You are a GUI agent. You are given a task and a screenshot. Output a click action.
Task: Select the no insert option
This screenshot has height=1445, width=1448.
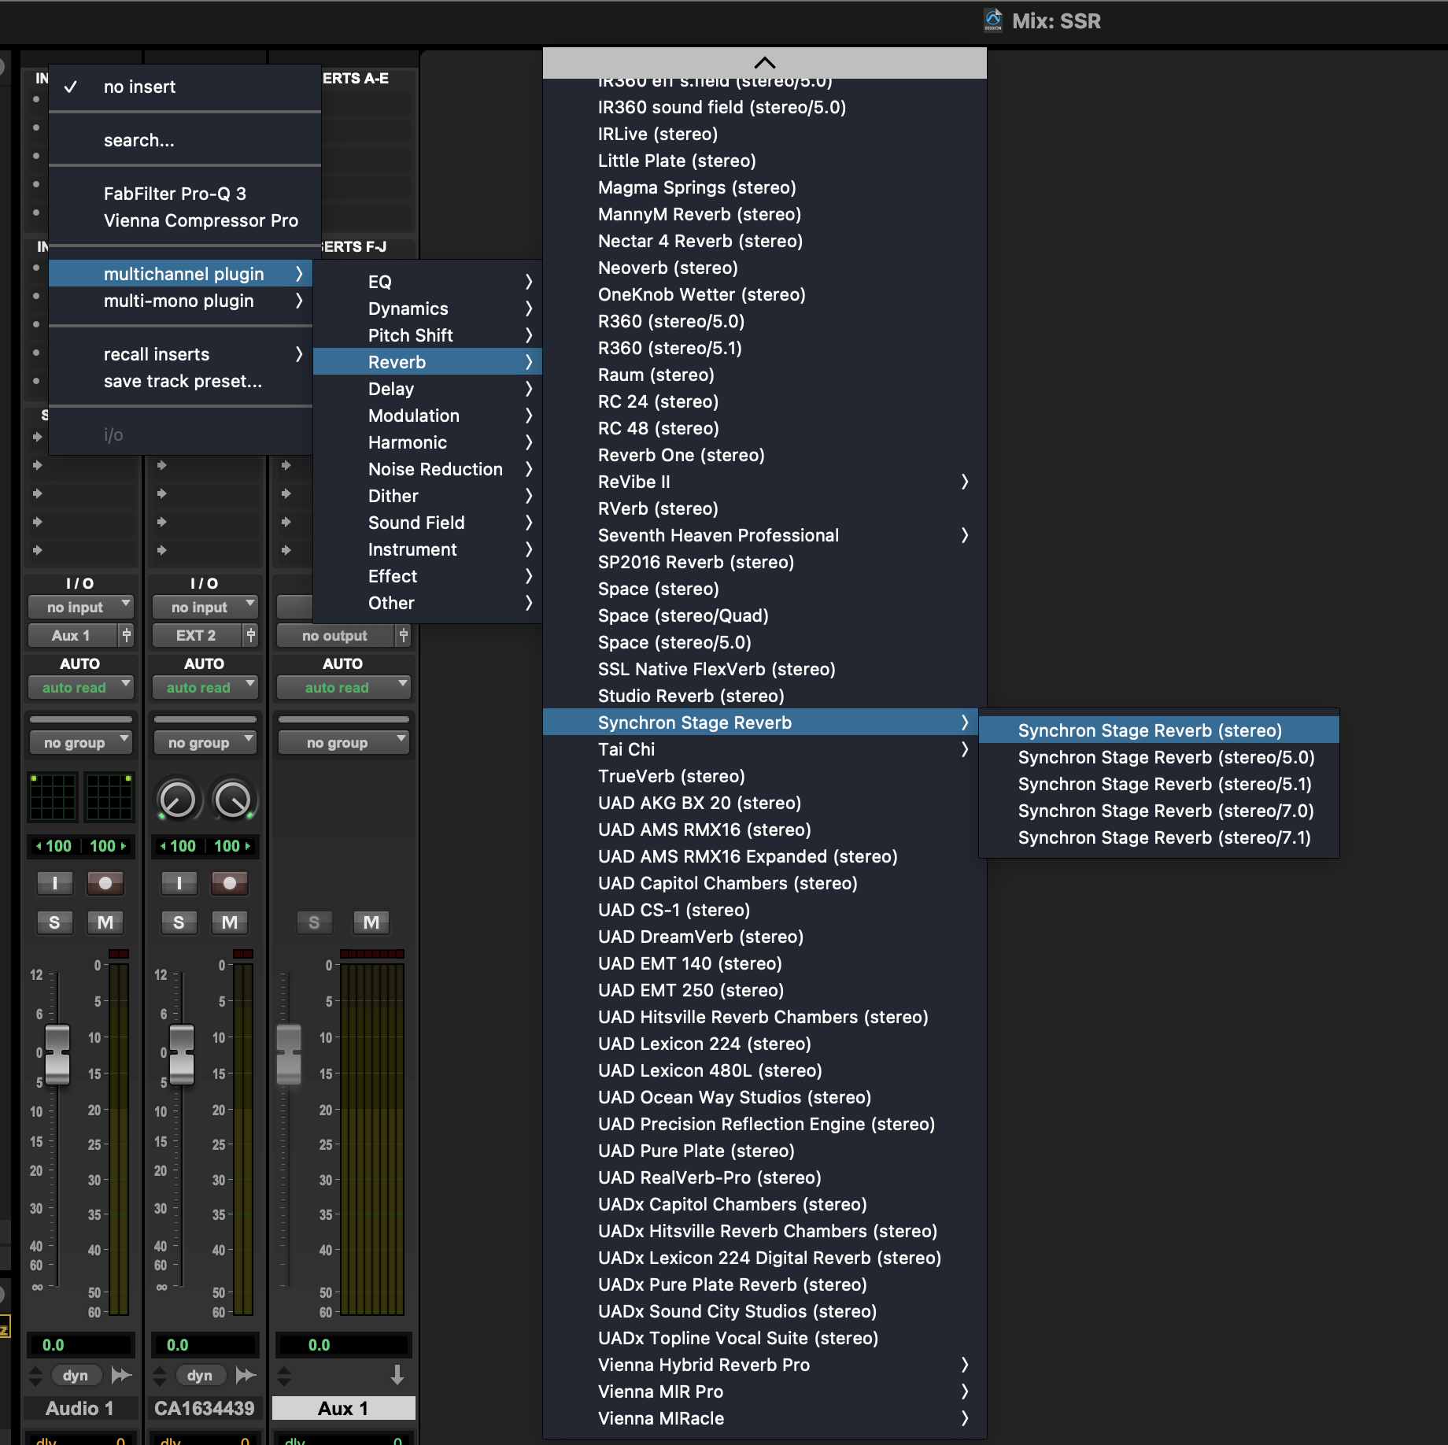(x=185, y=87)
